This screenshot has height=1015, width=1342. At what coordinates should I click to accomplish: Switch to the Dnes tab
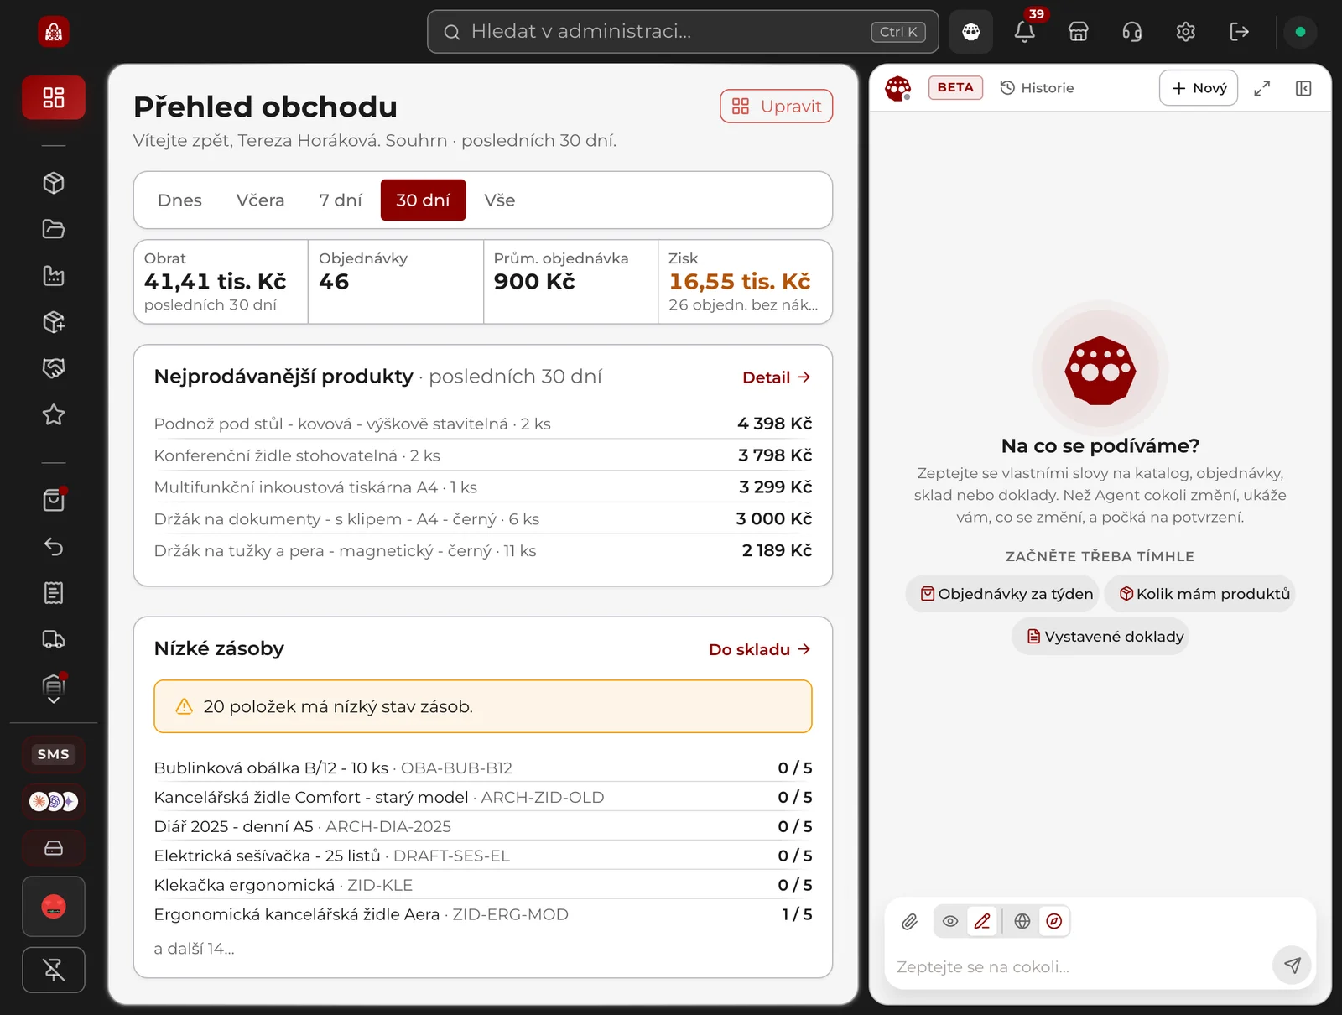[x=179, y=200]
